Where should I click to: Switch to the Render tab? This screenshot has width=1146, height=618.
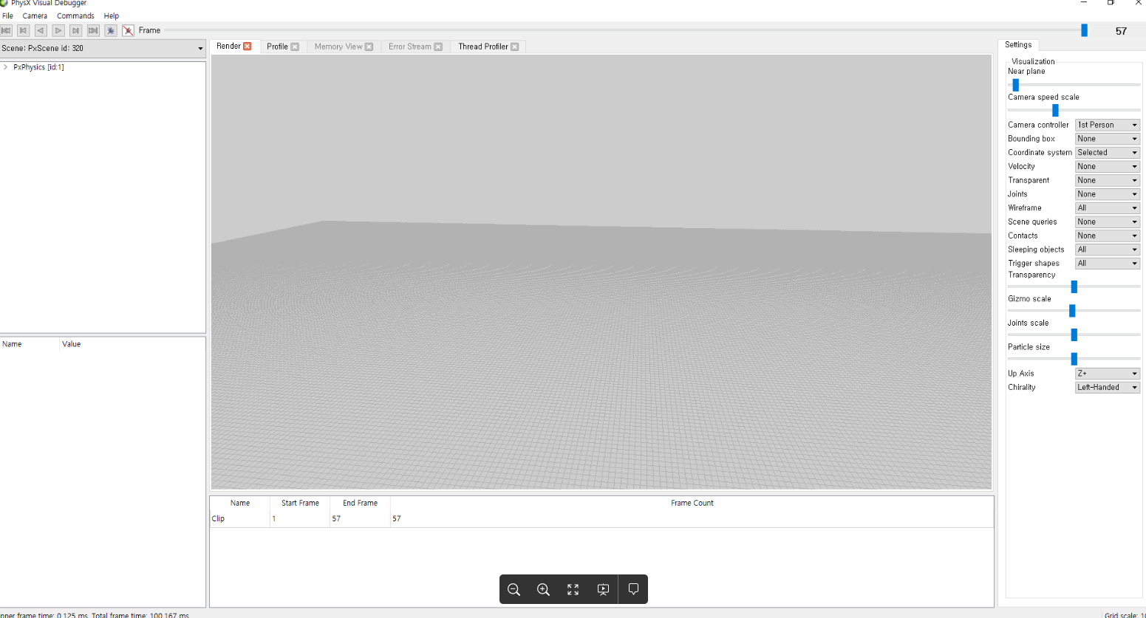click(228, 46)
